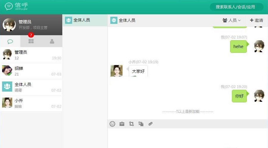
Task: Click the Xinhu logo icon
Action: pos(9,7)
